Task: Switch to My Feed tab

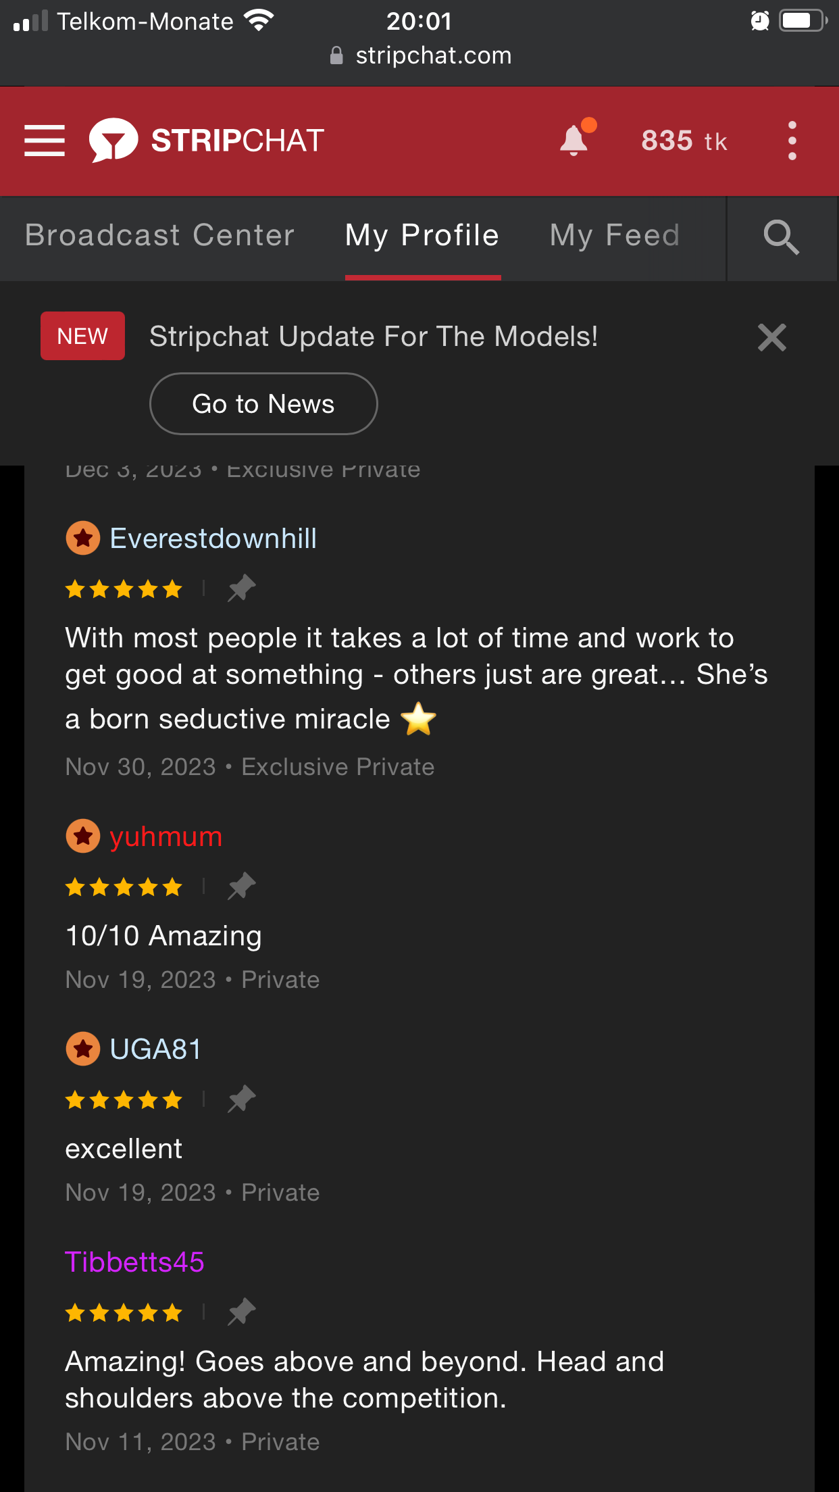Action: point(615,236)
